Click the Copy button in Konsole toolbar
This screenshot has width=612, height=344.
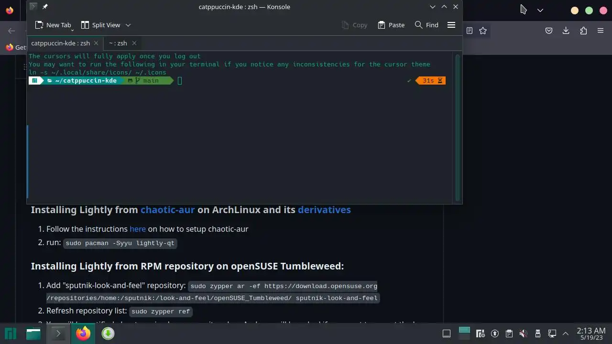[354, 25]
